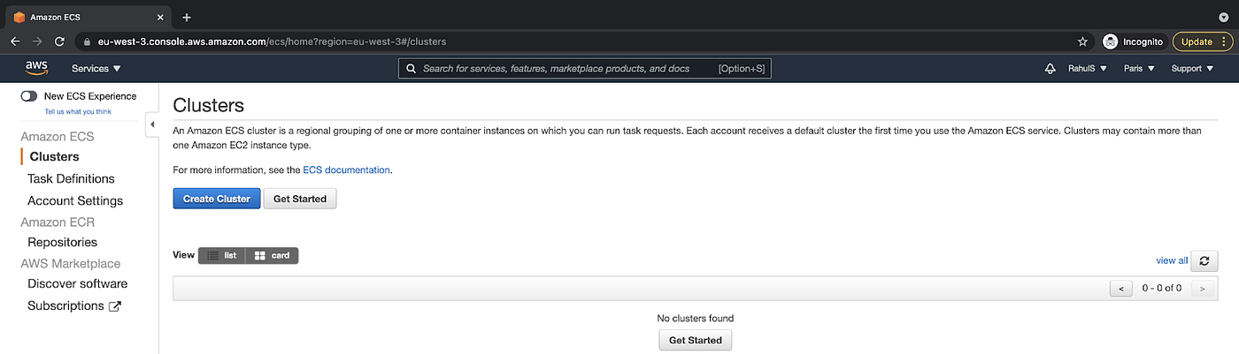
Task: Switch to card view
Action: [273, 255]
